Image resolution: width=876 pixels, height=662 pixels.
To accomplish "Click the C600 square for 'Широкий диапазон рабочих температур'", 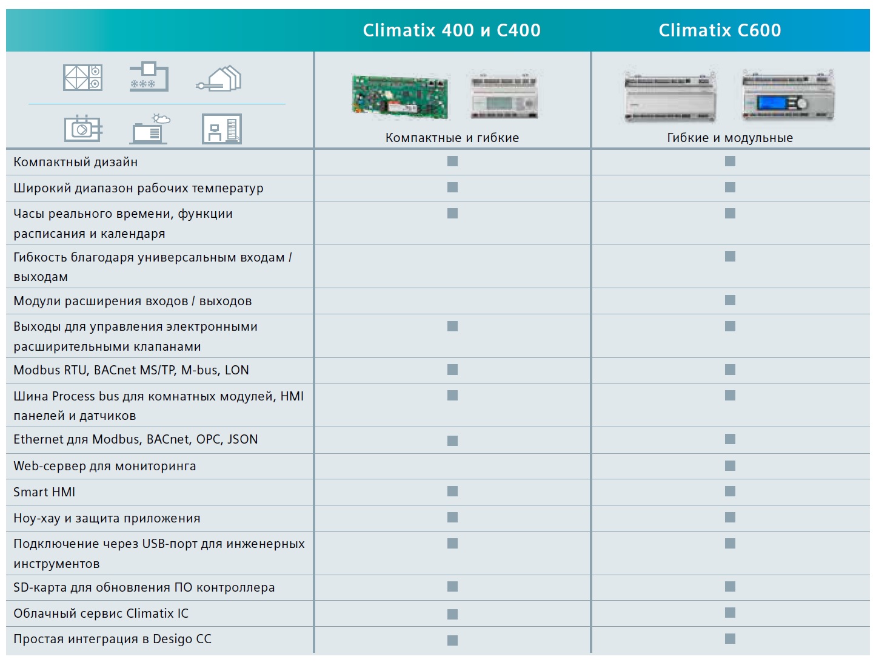I will (x=730, y=187).
